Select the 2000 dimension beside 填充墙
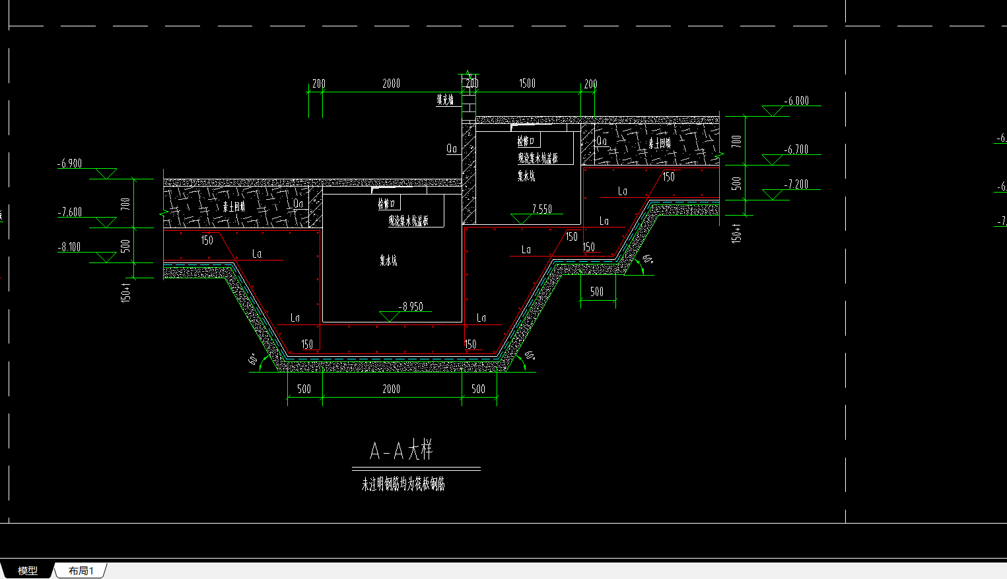Screen dimensions: 1007x579 (x=391, y=84)
